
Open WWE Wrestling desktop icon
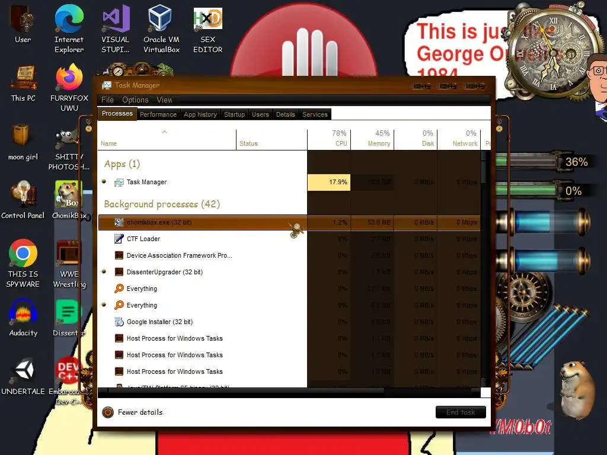pyautogui.click(x=69, y=264)
